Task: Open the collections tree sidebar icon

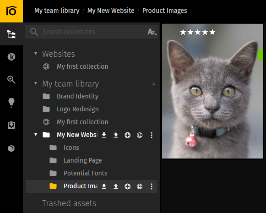Action: [x=11, y=34]
